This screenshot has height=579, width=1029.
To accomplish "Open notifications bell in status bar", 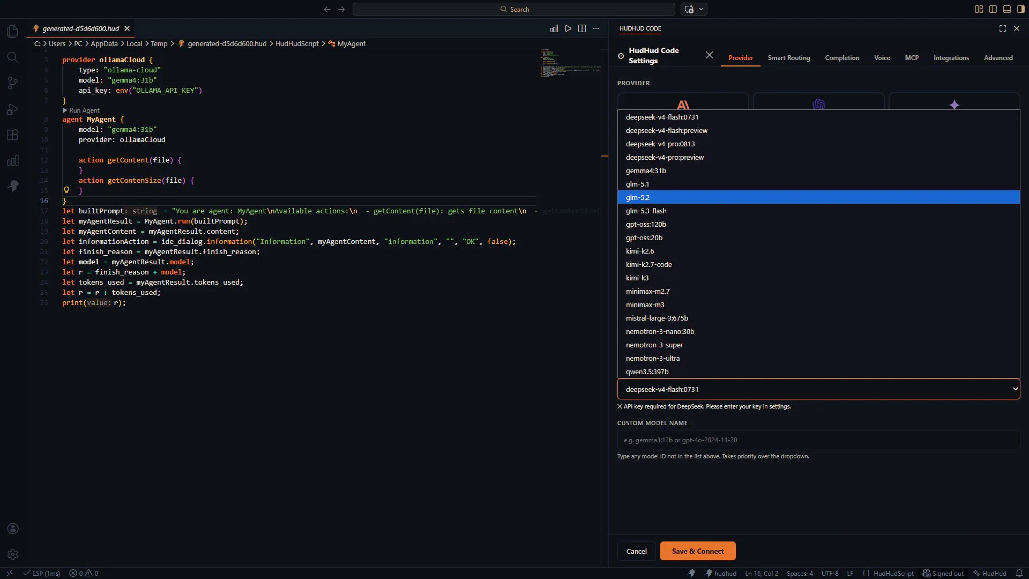I will (x=1019, y=573).
